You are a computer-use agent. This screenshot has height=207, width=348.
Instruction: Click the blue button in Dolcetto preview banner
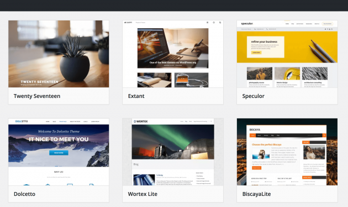[x=59, y=153]
